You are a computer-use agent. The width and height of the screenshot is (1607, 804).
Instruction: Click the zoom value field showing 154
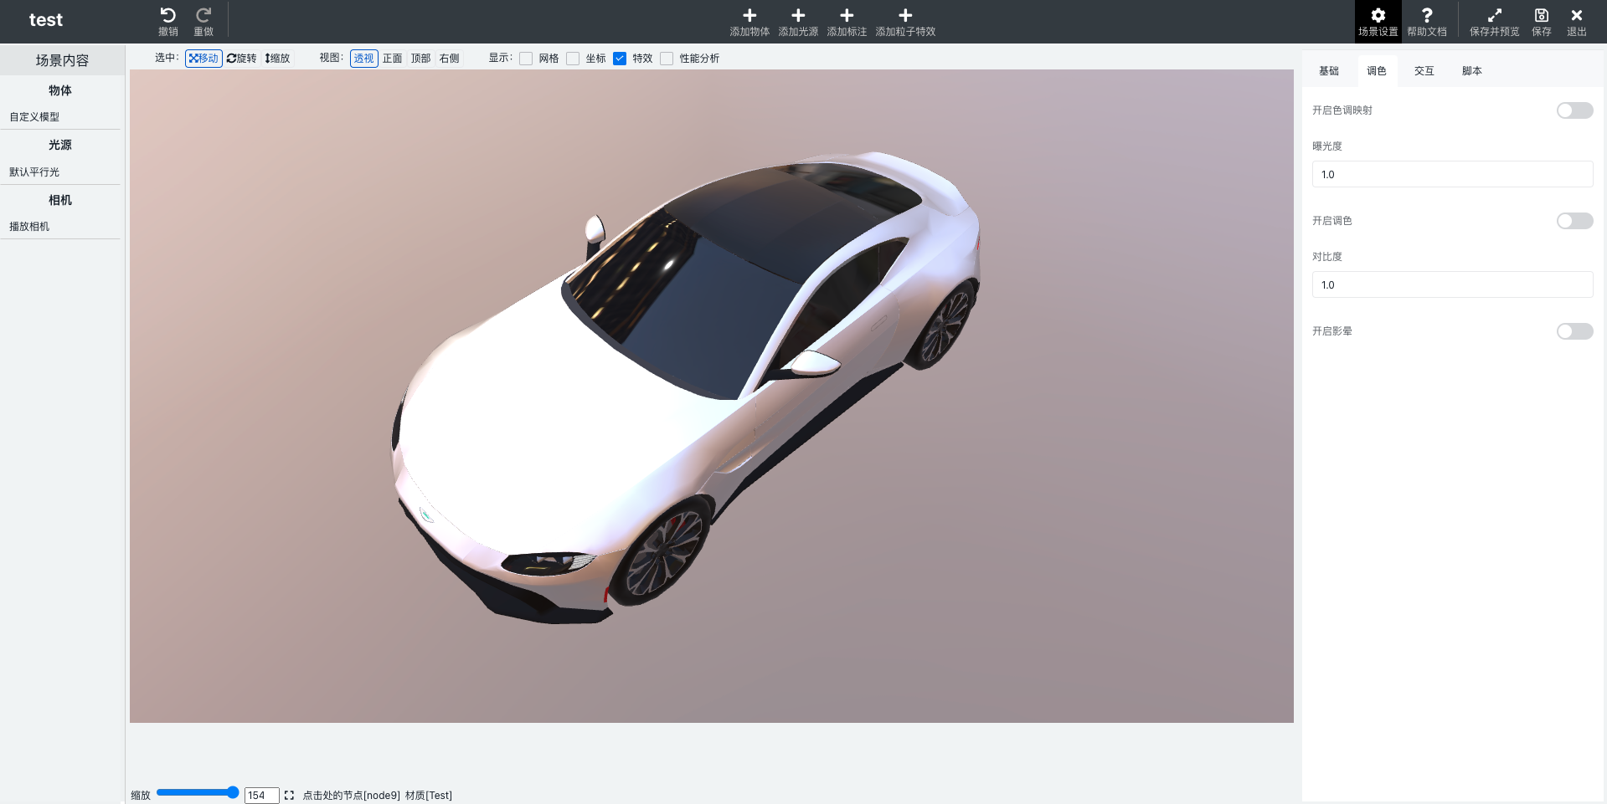click(261, 796)
